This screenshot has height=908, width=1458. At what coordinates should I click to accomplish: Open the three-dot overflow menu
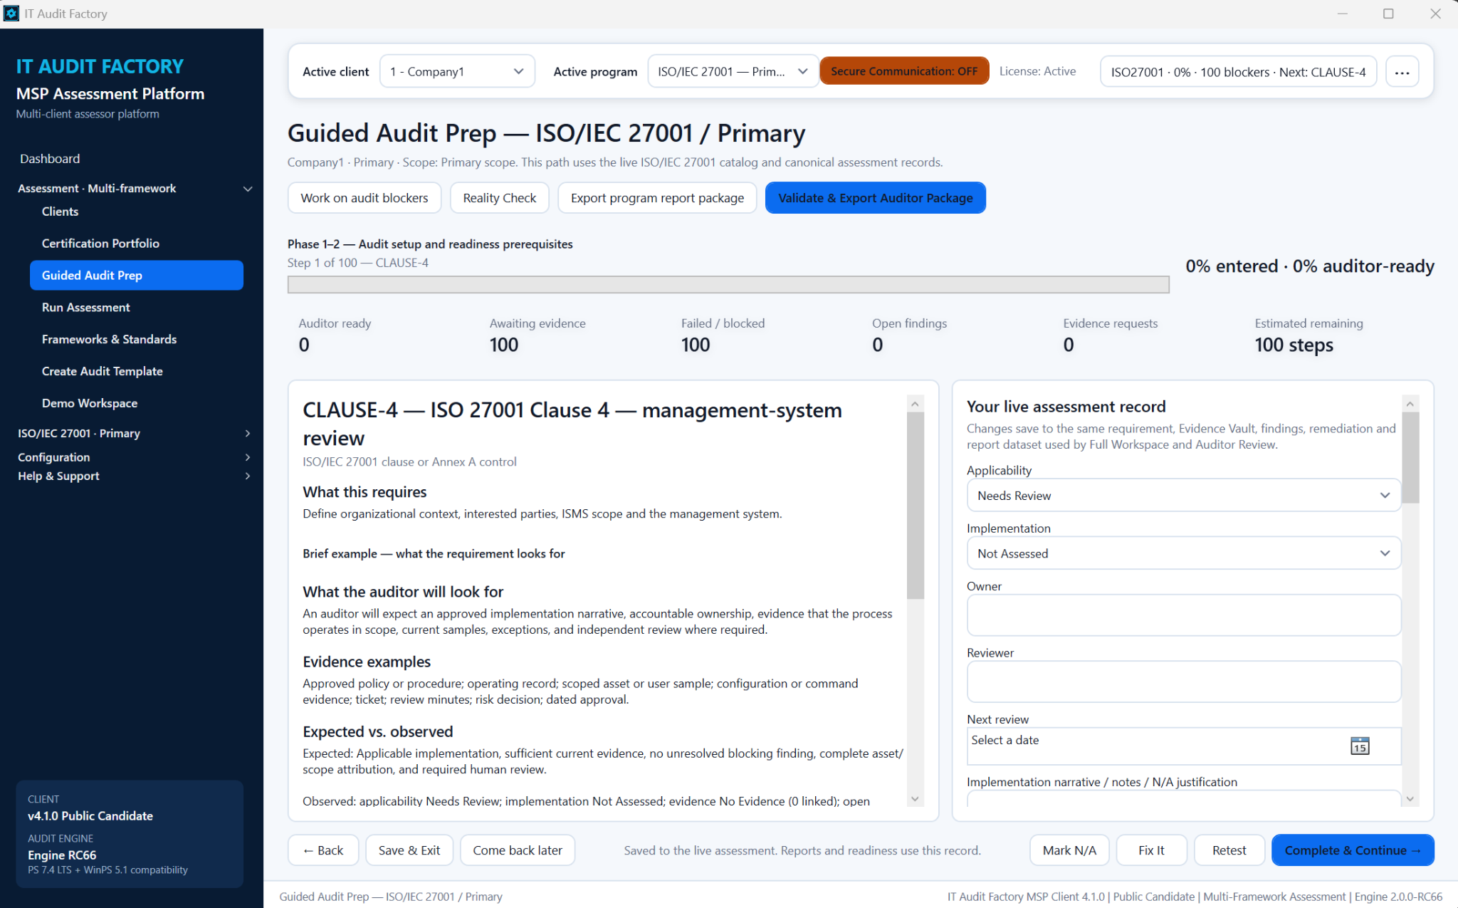coord(1402,72)
